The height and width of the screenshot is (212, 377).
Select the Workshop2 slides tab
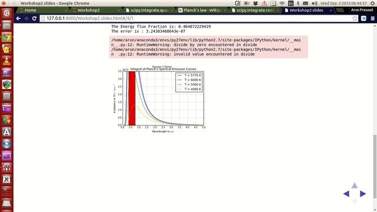tap(306, 11)
